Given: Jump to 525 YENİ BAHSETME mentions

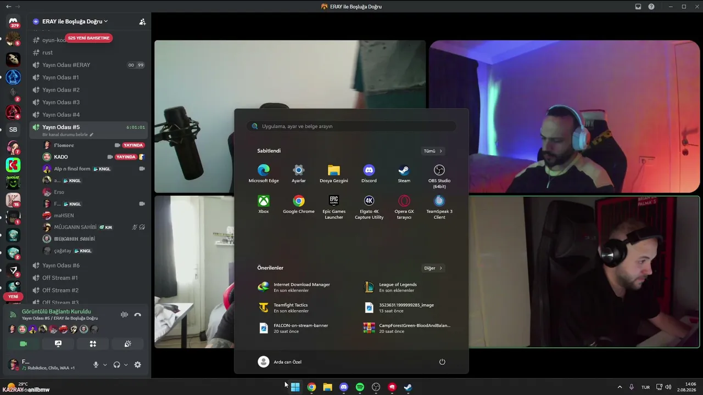Looking at the screenshot, I should pyautogui.click(x=88, y=38).
